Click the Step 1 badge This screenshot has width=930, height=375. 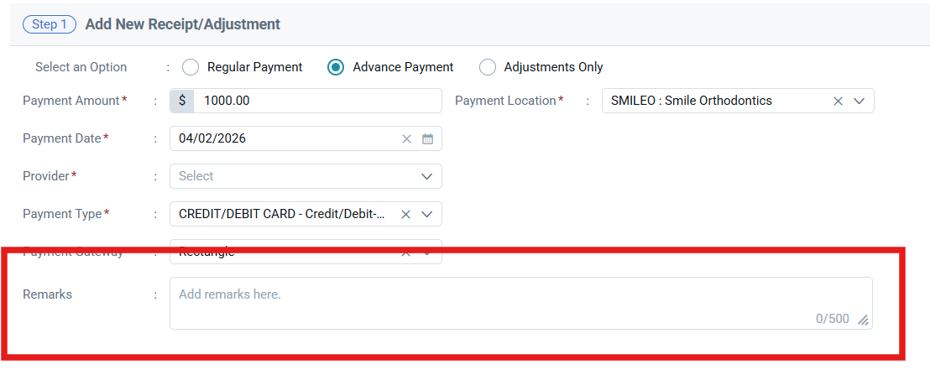point(50,25)
